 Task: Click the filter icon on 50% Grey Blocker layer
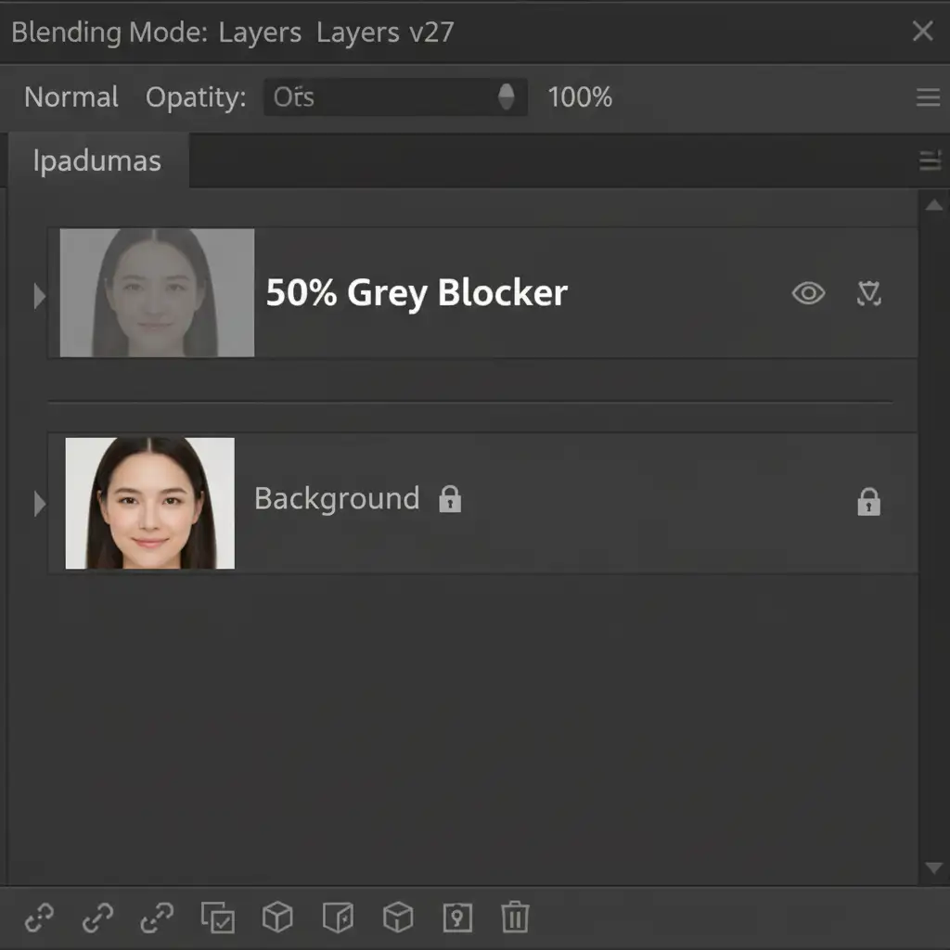[868, 294]
